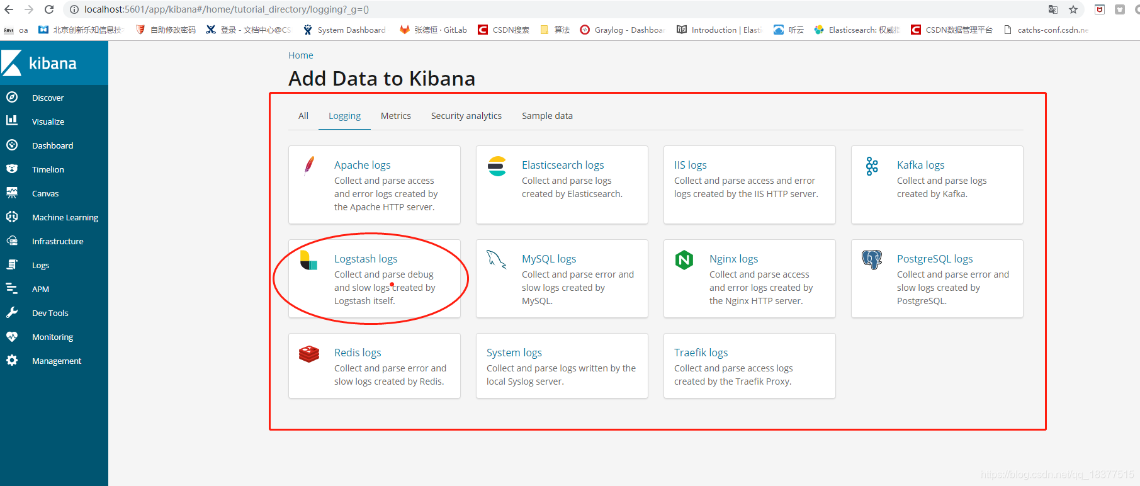Screen dimensions: 1140x486
Task: Open Monitoring heartbeat icon
Action: click(x=12, y=336)
